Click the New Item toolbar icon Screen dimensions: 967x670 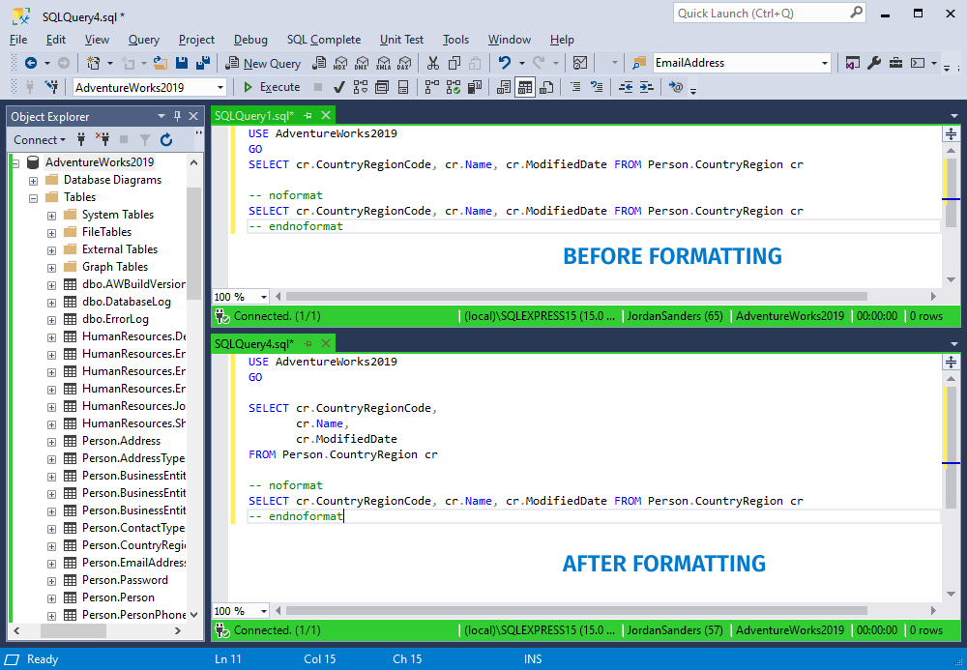point(94,63)
